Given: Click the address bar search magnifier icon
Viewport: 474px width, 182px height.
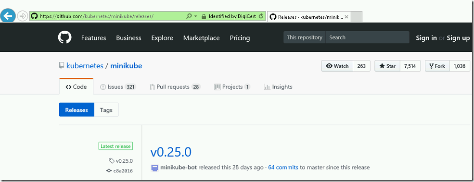Looking at the screenshot, I should (x=189, y=16).
